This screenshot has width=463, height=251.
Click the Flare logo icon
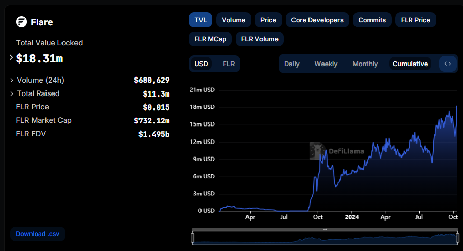(21, 22)
